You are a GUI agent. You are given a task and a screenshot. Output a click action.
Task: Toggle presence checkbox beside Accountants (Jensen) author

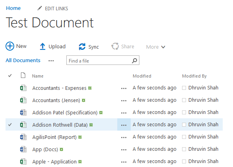coord(184,100)
